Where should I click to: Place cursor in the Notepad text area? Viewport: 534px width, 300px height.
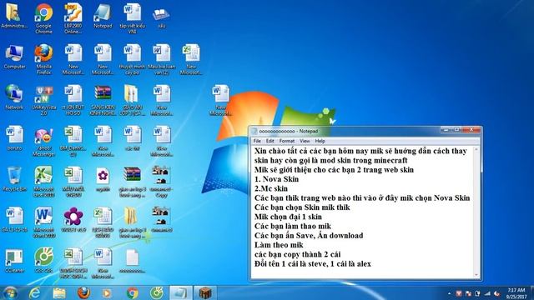coord(363,212)
